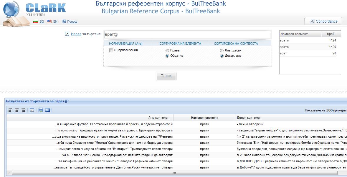347x177 pixels.
Task: Click the Ляв контекст column header
Action: [90, 118]
